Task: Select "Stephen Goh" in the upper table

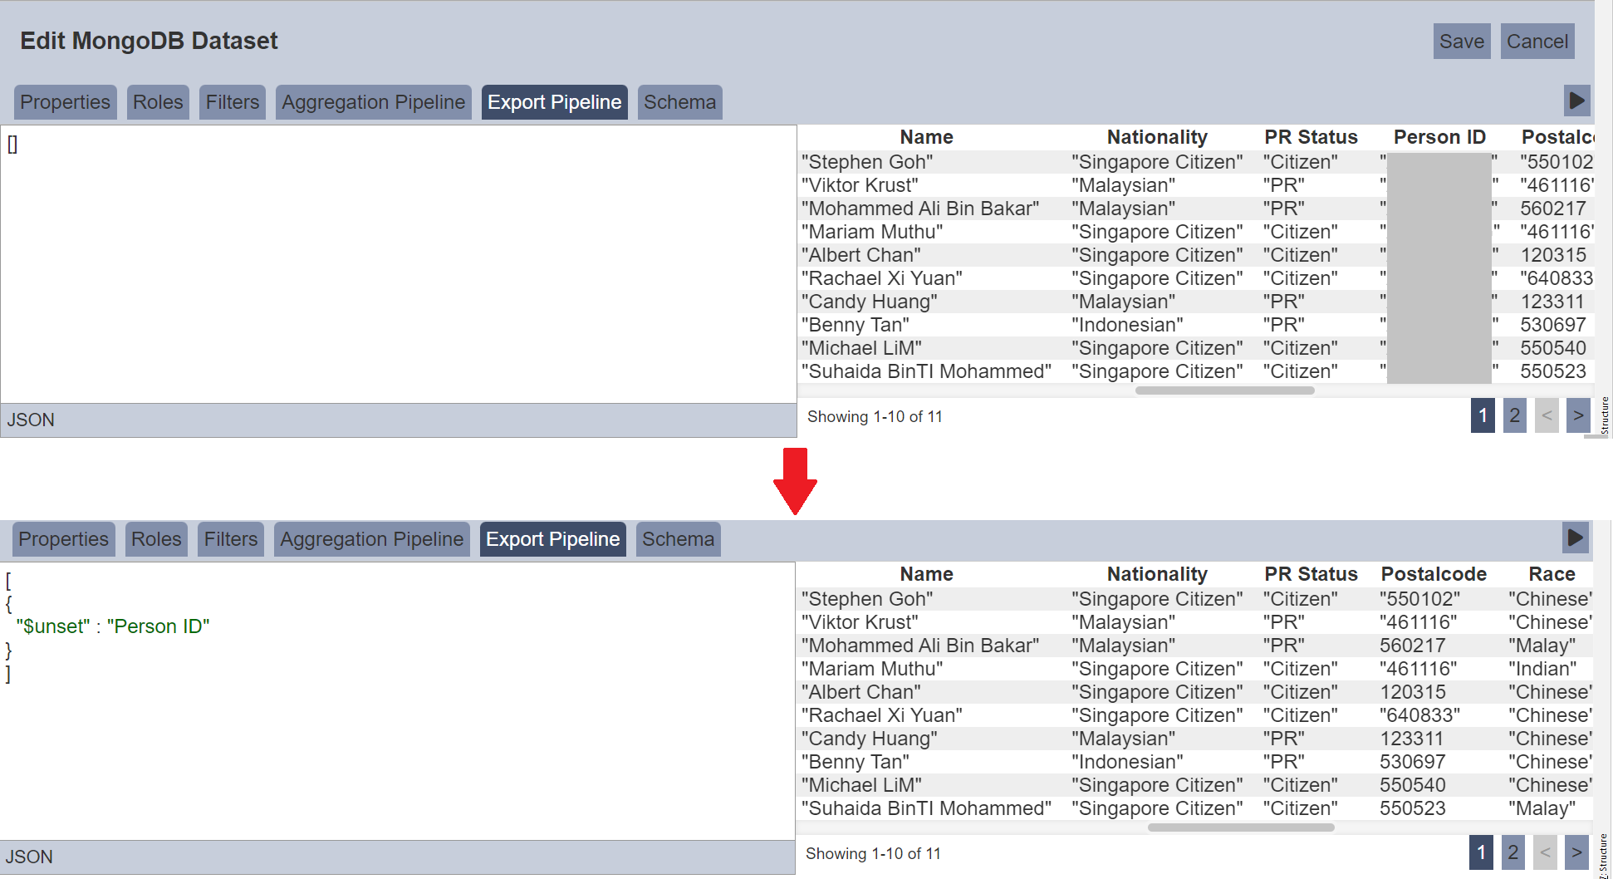Action: tap(867, 162)
